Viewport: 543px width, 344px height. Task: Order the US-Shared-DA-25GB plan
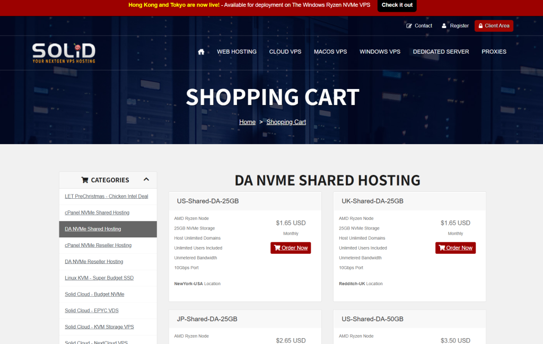click(291, 248)
